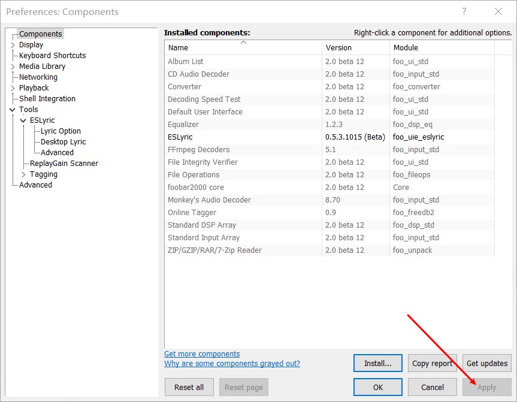Open the Get more components link
The image size is (517, 402).
point(202,354)
